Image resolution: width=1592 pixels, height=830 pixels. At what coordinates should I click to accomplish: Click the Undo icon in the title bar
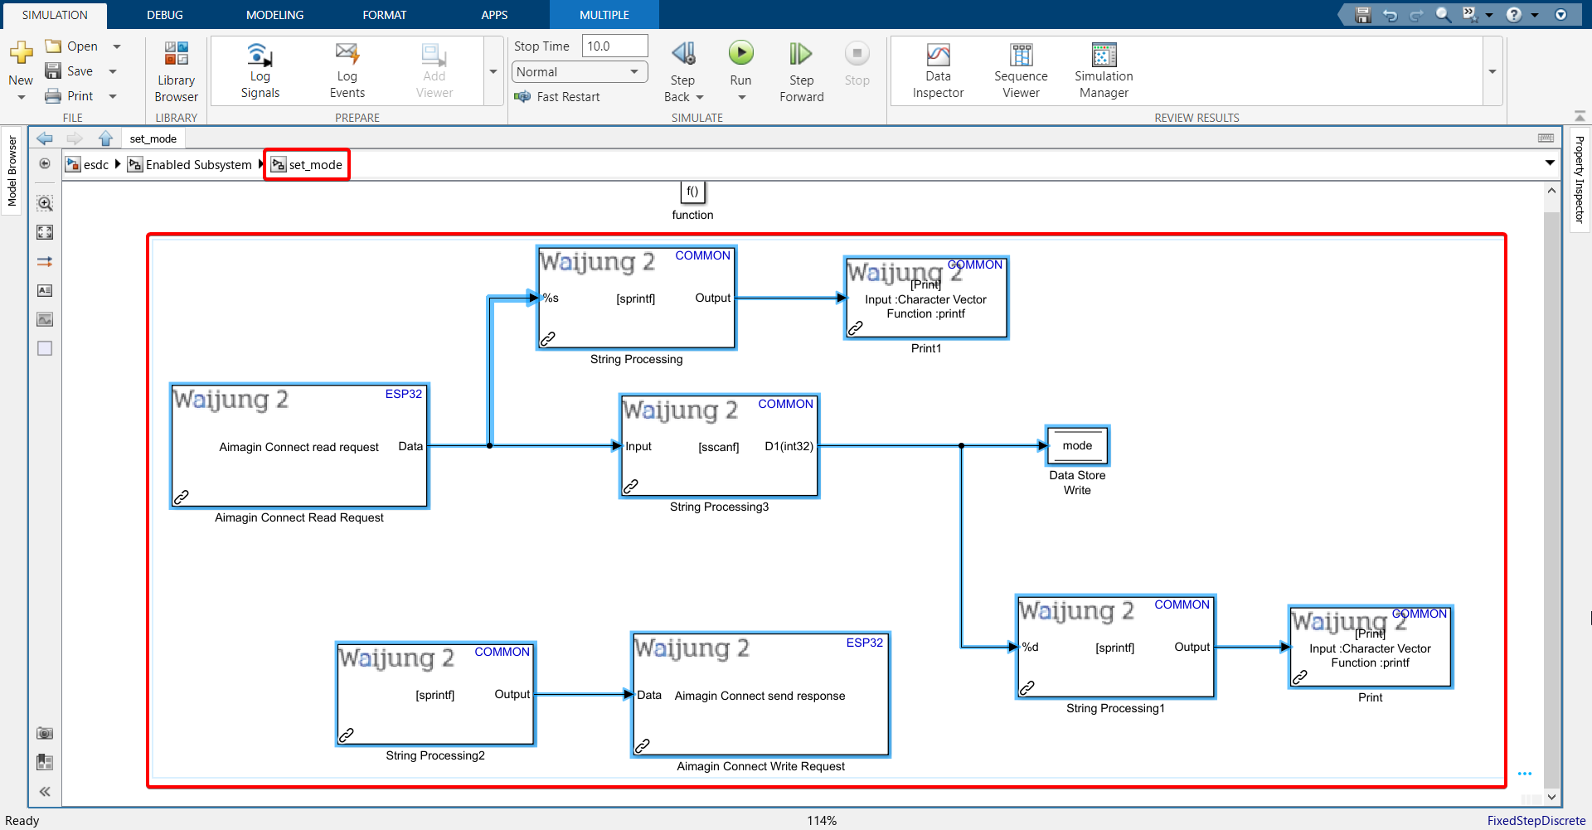click(1391, 15)
